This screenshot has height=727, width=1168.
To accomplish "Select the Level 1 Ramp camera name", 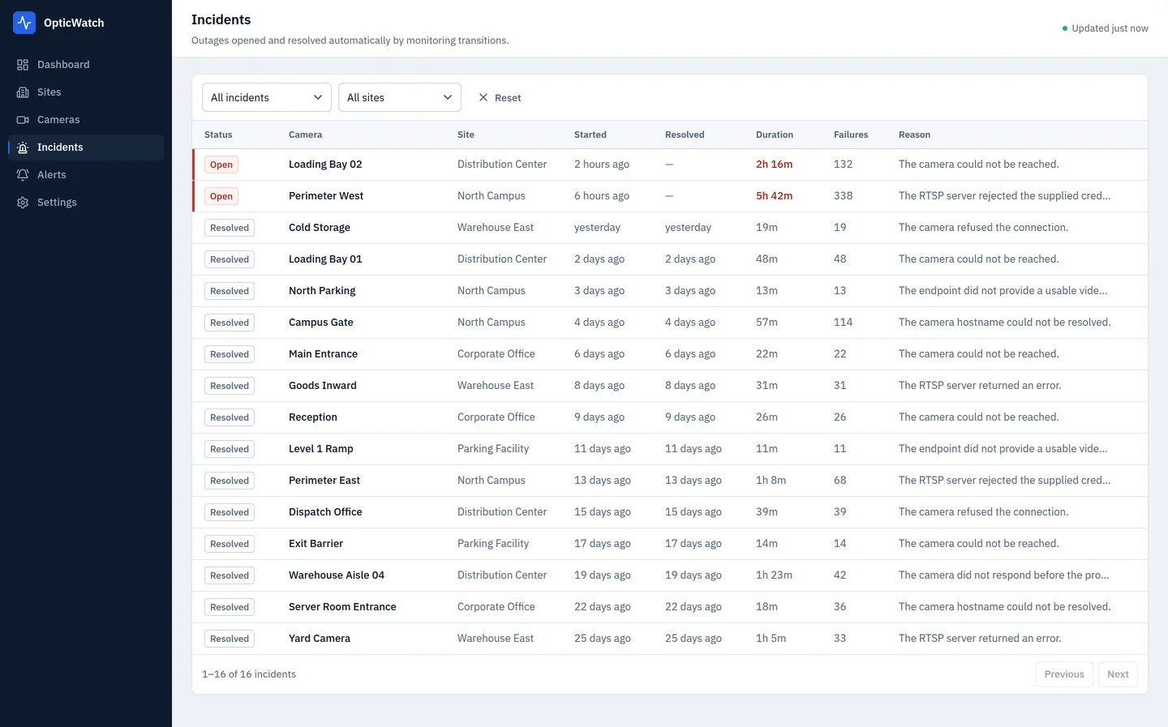I will point(321,449).
